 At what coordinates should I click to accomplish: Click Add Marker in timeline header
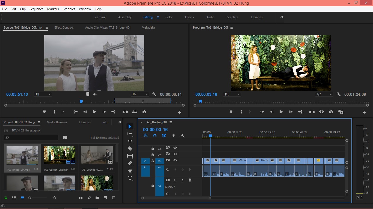[x=173, y=136]
